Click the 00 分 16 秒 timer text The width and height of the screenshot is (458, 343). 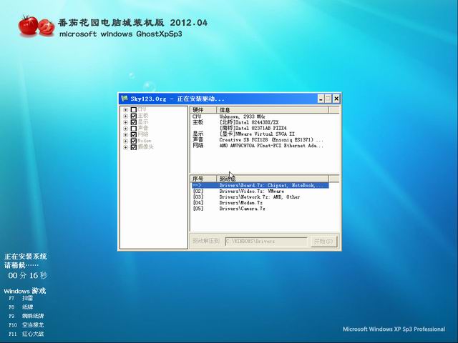pos(27,275)
